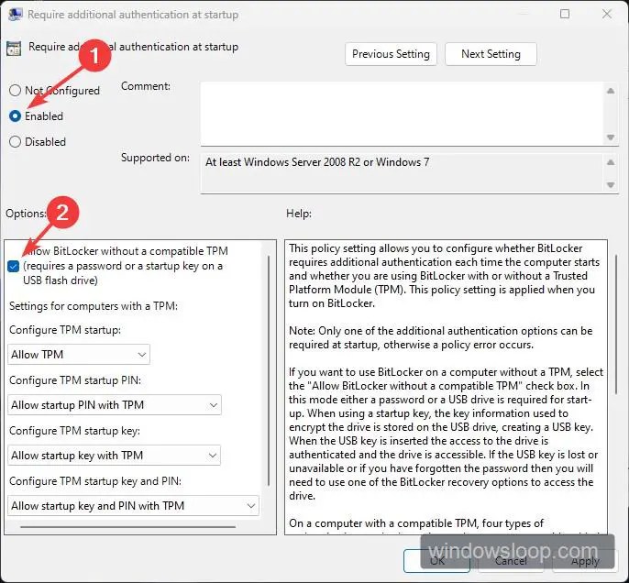This screenshot has width=629, height=583.
Task: Click Supported on box scroll up arrow
Action: [611, 162]
